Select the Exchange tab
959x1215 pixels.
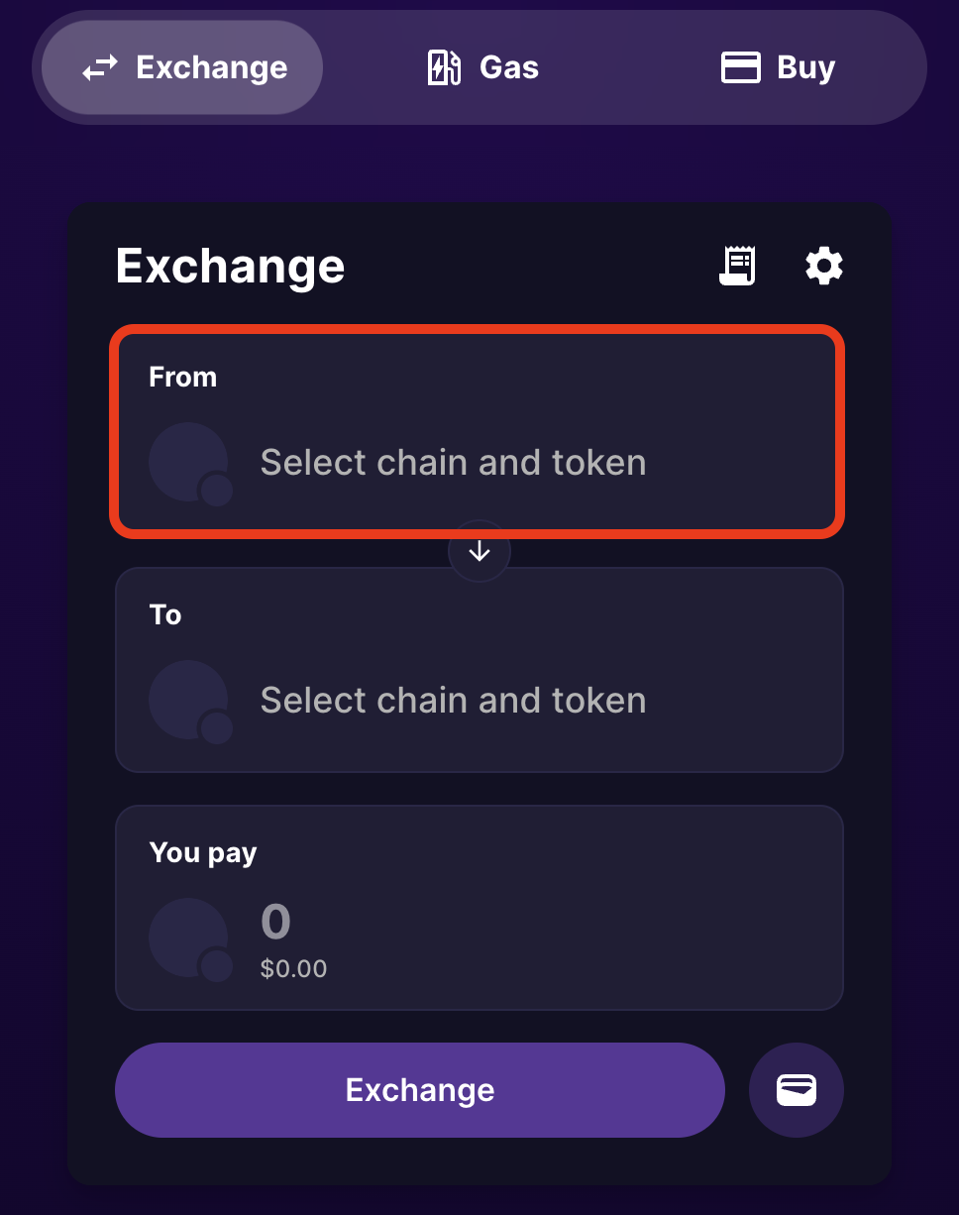coord(183,67)
